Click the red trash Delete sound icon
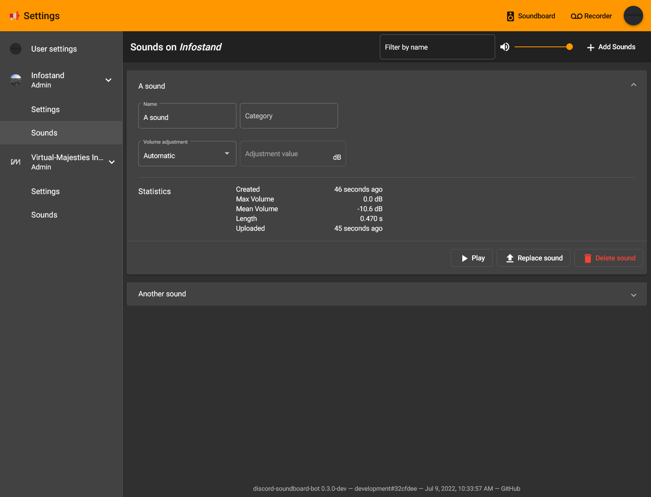 (588, 258)
